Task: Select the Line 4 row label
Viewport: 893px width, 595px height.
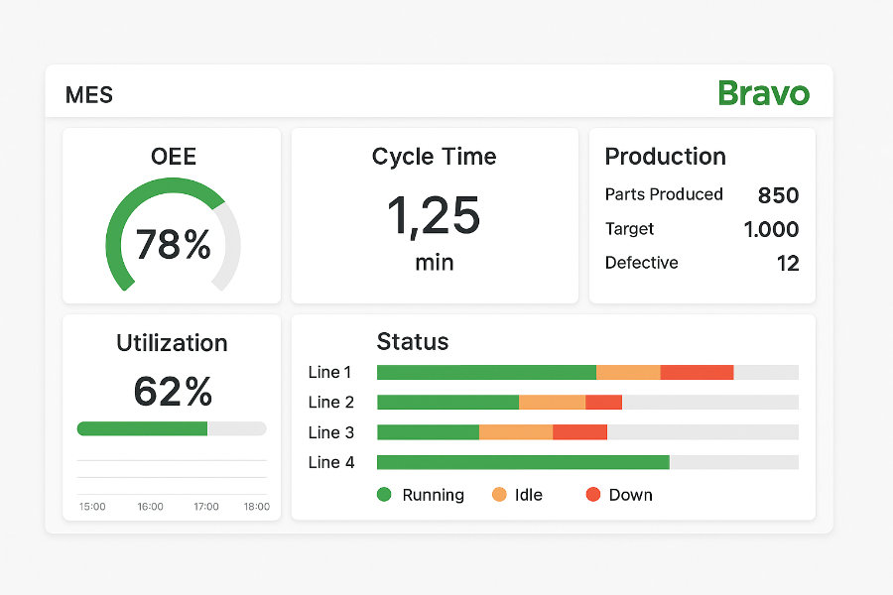Action: pyautogui.click(x=330, y=461)
